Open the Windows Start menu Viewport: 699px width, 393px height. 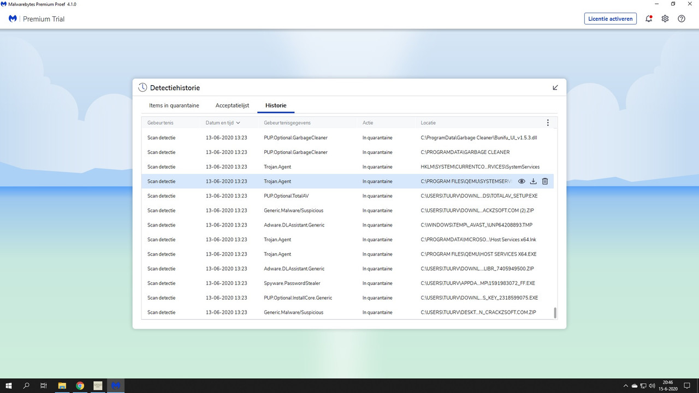pos(9,385)
